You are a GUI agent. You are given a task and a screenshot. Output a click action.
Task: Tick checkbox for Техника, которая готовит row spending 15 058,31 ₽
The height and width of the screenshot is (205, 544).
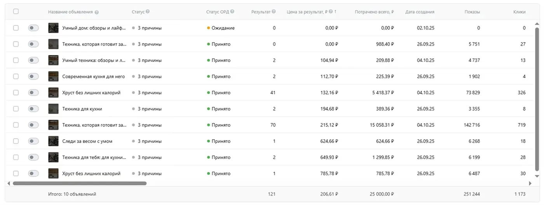click(x=16, y=125)
